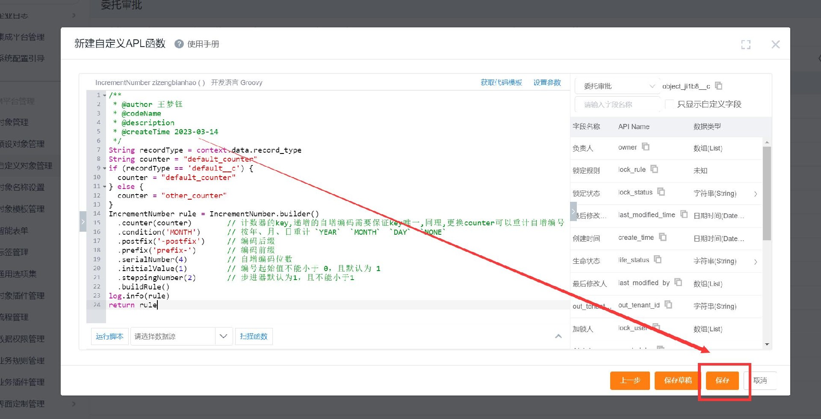Click line 24 'return rule' in editor

[x=133, y=305]
